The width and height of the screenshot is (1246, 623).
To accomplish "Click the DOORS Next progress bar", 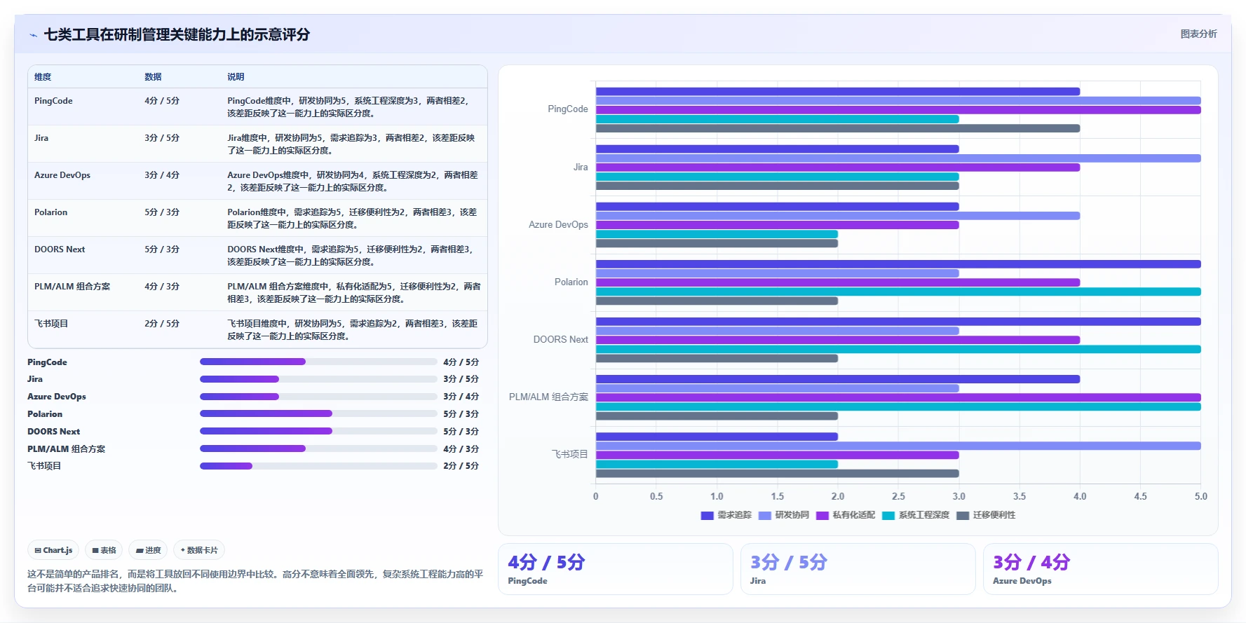I will pyautogui.click(x=318, y=431).
